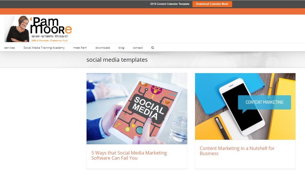Click the Social Media label on tablet image
Image resolution: width=305 pixels, height=175 pixels.
click(x=149, y=108)
